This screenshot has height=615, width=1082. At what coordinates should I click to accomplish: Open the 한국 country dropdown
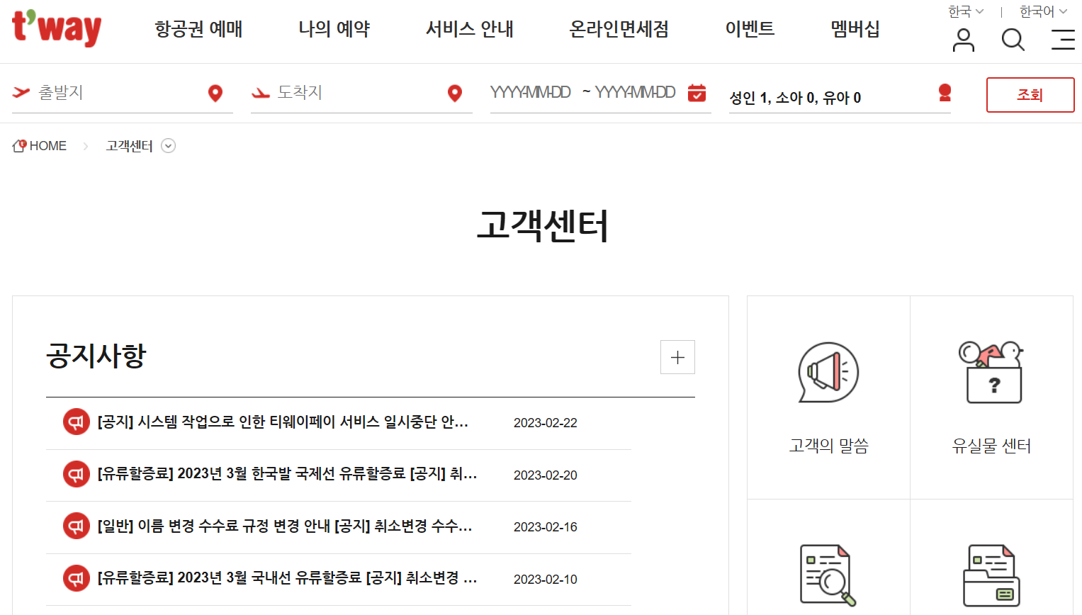click(x=965, y=11)
